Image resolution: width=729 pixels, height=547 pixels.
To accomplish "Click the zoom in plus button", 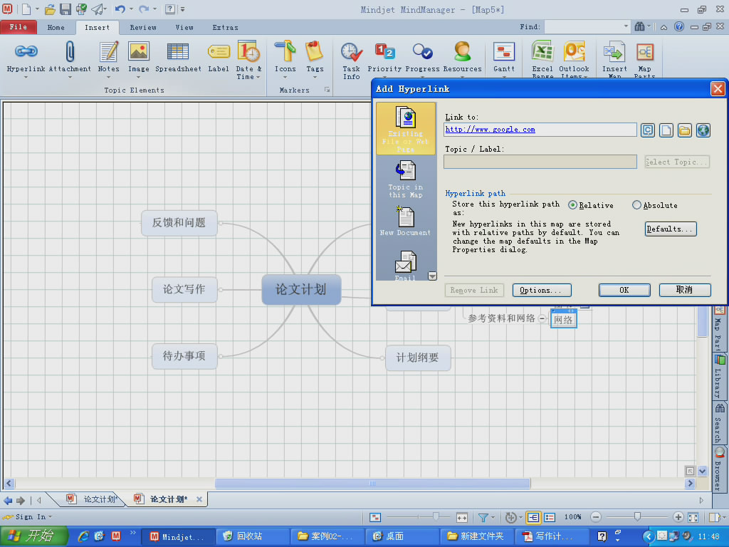I will pos(678,517).
